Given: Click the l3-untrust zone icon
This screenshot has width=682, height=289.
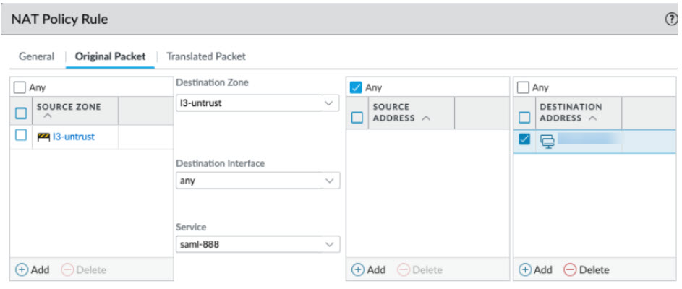Looking at the screenshot, I should point(43,136).
